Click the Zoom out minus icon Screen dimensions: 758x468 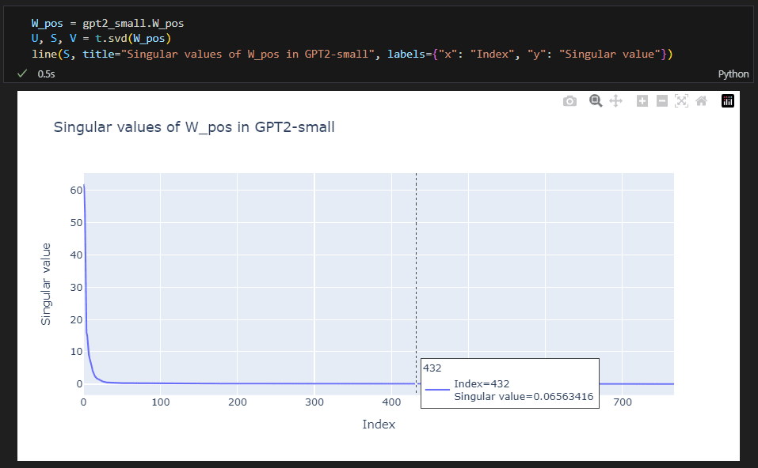tap(662, 101)
